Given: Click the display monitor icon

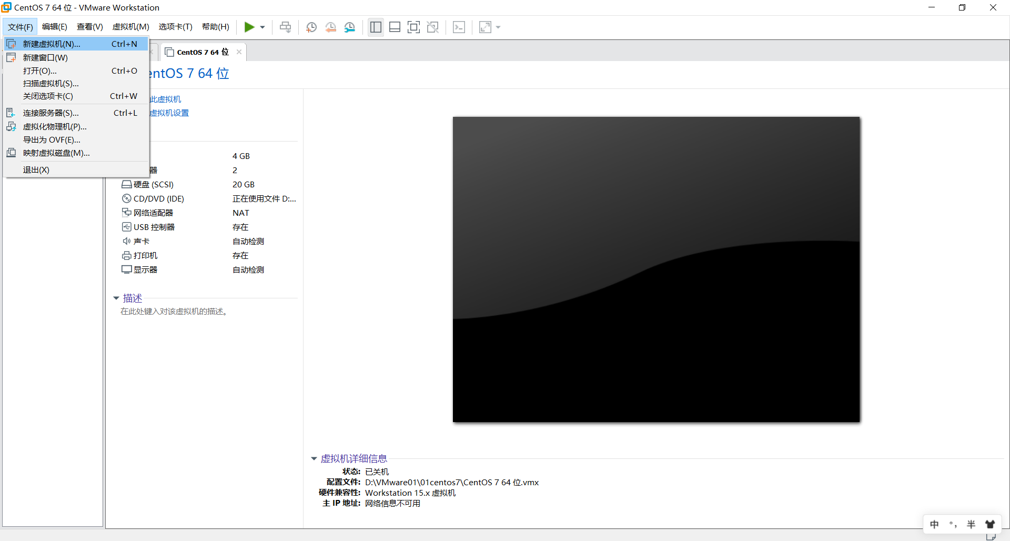Looking at the screenshot, I should (x=126, y=269).
